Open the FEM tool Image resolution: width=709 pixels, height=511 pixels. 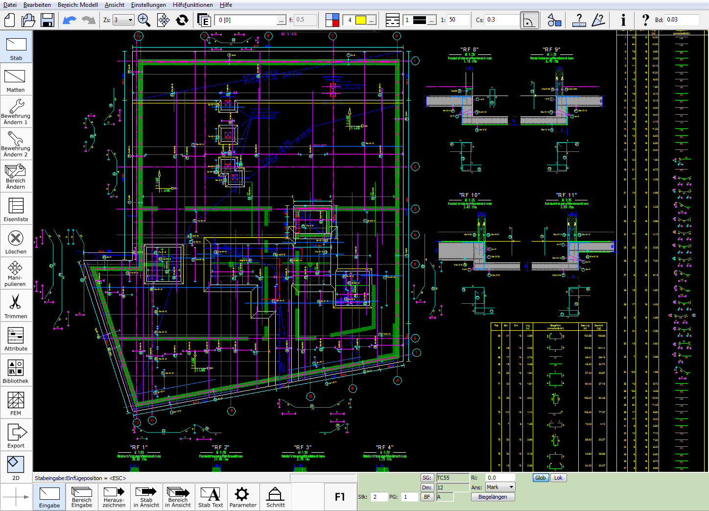point(16,403)
